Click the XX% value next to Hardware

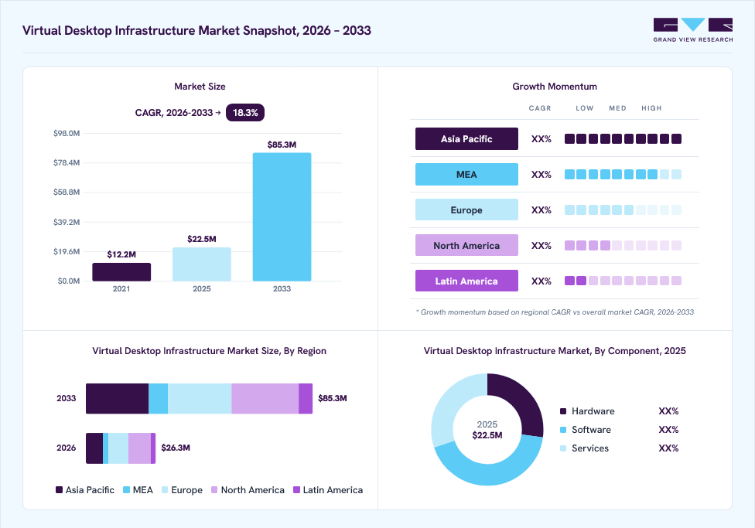[668, 411]
